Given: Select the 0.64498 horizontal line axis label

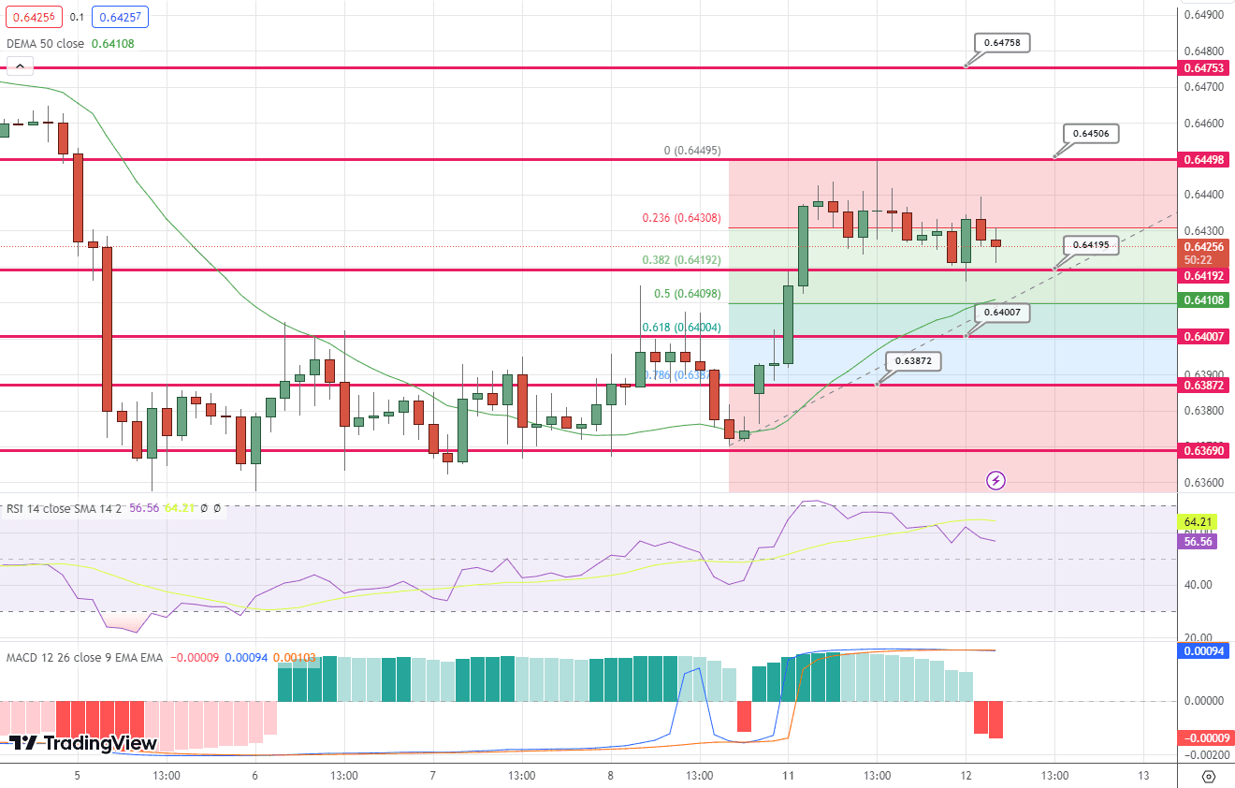Looking at the screenshot, I should click(1205, 159).
